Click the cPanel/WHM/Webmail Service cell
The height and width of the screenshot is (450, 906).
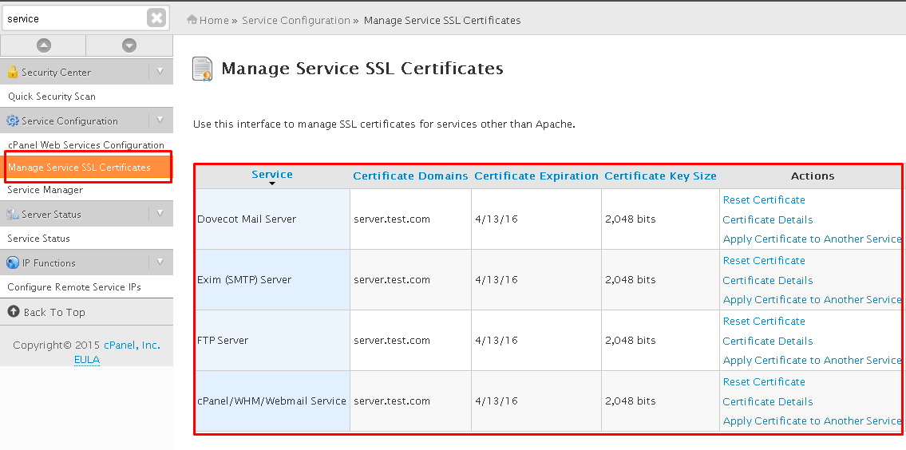273,401
